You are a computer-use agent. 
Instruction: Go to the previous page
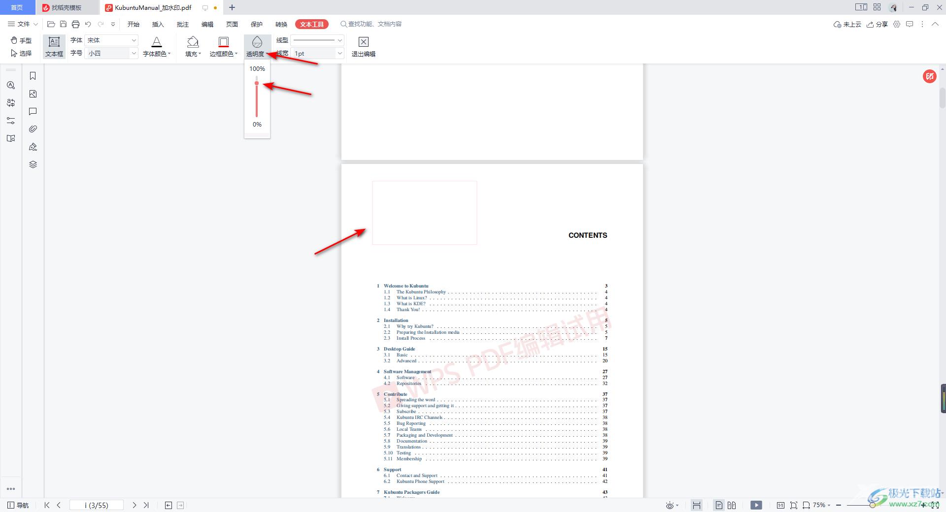(x=59, y=505)
